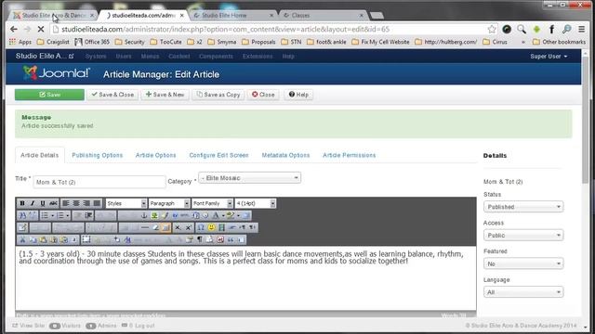Toggle underline formatting in the editor
This screenshot has width=595, height=334.
coord(43,203)
